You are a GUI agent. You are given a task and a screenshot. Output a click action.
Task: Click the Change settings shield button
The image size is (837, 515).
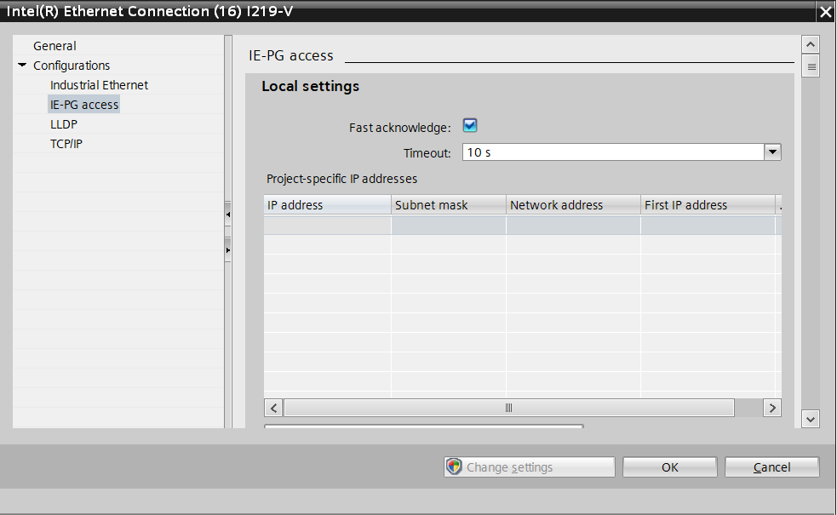(x=529, y=467)
